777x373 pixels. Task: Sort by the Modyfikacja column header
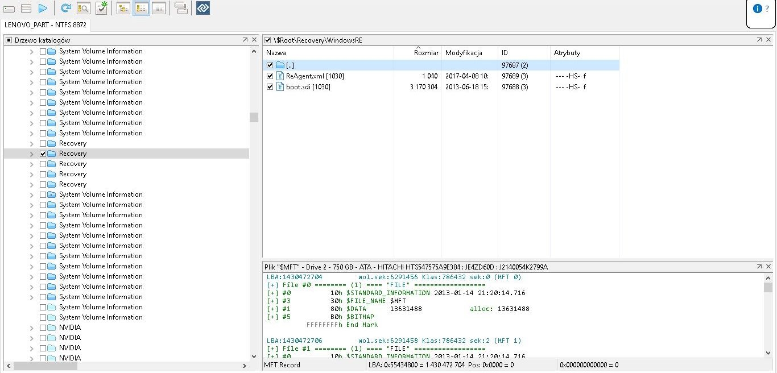coord(470,53)
